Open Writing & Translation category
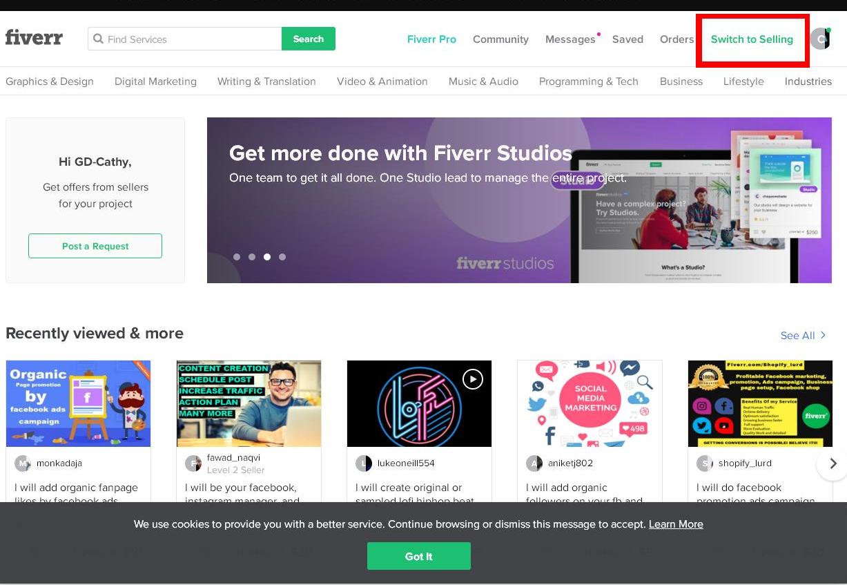 click(x=266, y=81)
